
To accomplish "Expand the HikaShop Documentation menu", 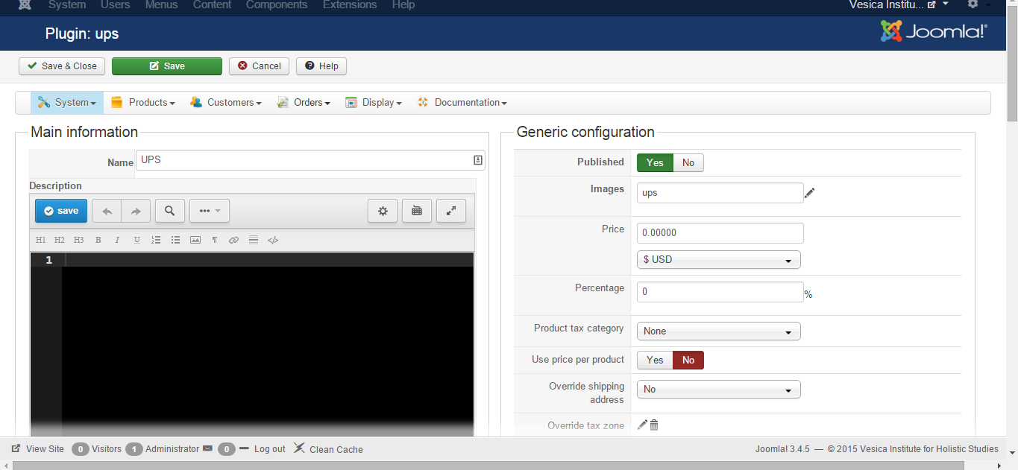I will tap(462, 103).
